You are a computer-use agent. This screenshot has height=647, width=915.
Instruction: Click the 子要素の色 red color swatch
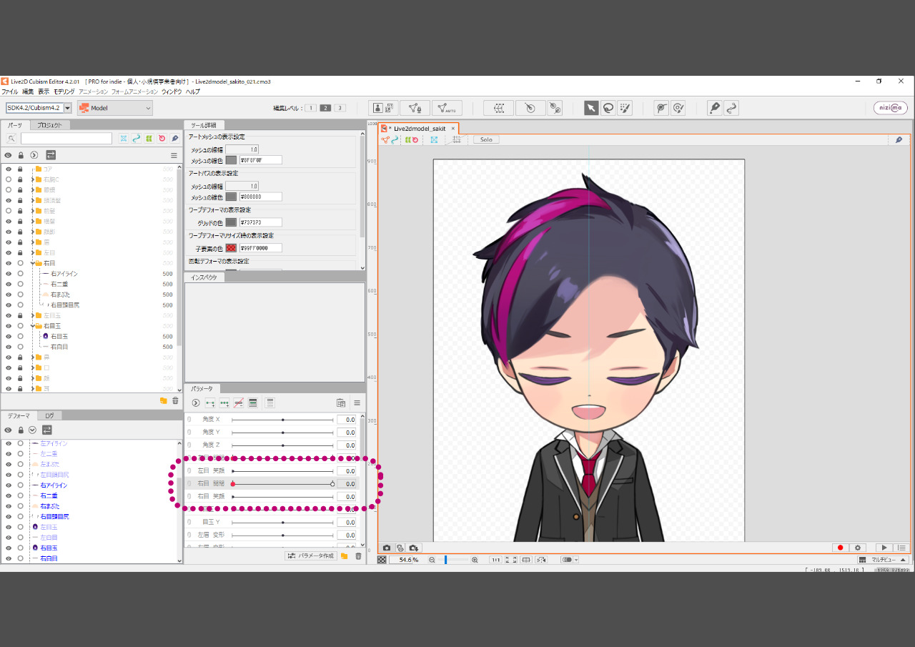pos(231,248)
